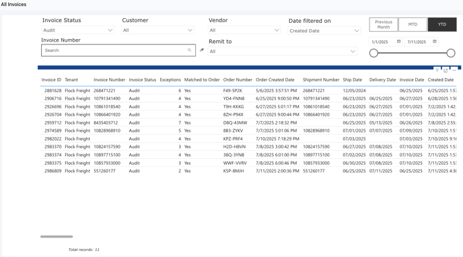Sort by Order Created Date column header
This screenshot has width=463, height=257.
[275, 79]
